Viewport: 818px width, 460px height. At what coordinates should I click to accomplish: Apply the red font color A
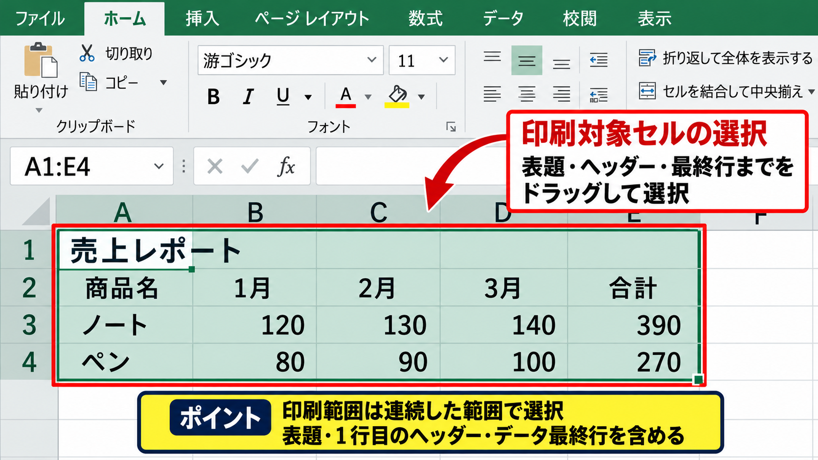tap(345, 96)
